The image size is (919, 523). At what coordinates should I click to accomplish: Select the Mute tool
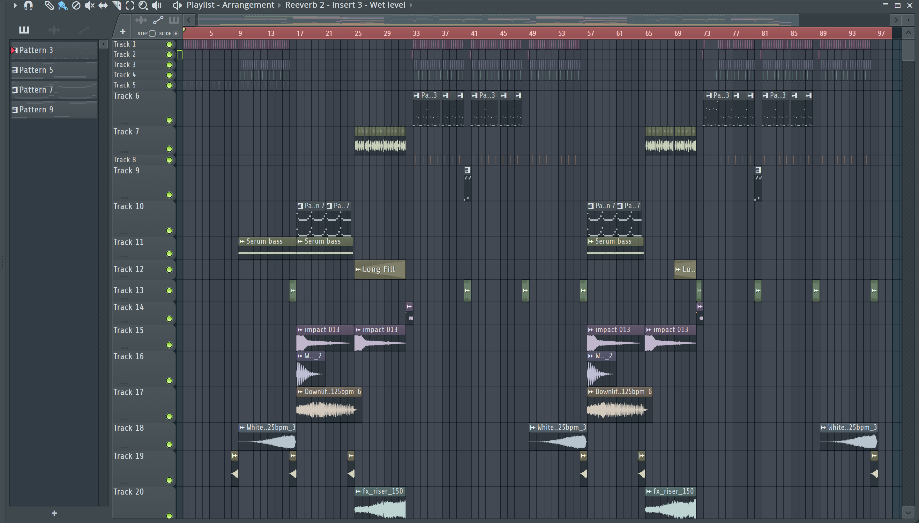pyautogui.click(x=89, y=5)
